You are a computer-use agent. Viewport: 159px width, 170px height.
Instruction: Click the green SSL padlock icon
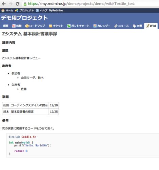click(x=25, y=4)
